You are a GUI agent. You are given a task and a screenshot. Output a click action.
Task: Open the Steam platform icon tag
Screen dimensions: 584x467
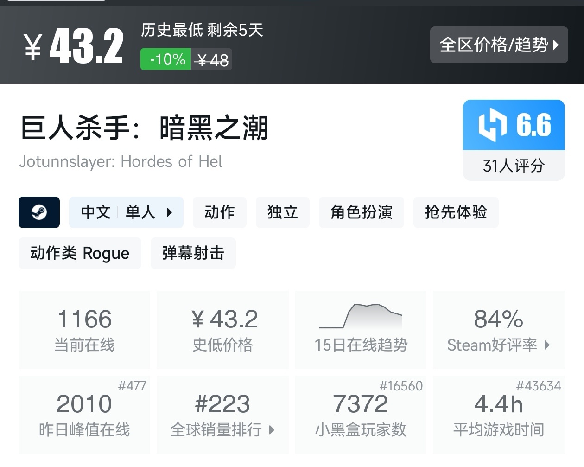pyautogui.click(x=39, y=212)
